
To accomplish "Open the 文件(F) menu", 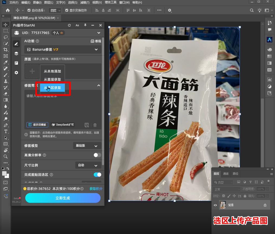I will pos(14,2).
